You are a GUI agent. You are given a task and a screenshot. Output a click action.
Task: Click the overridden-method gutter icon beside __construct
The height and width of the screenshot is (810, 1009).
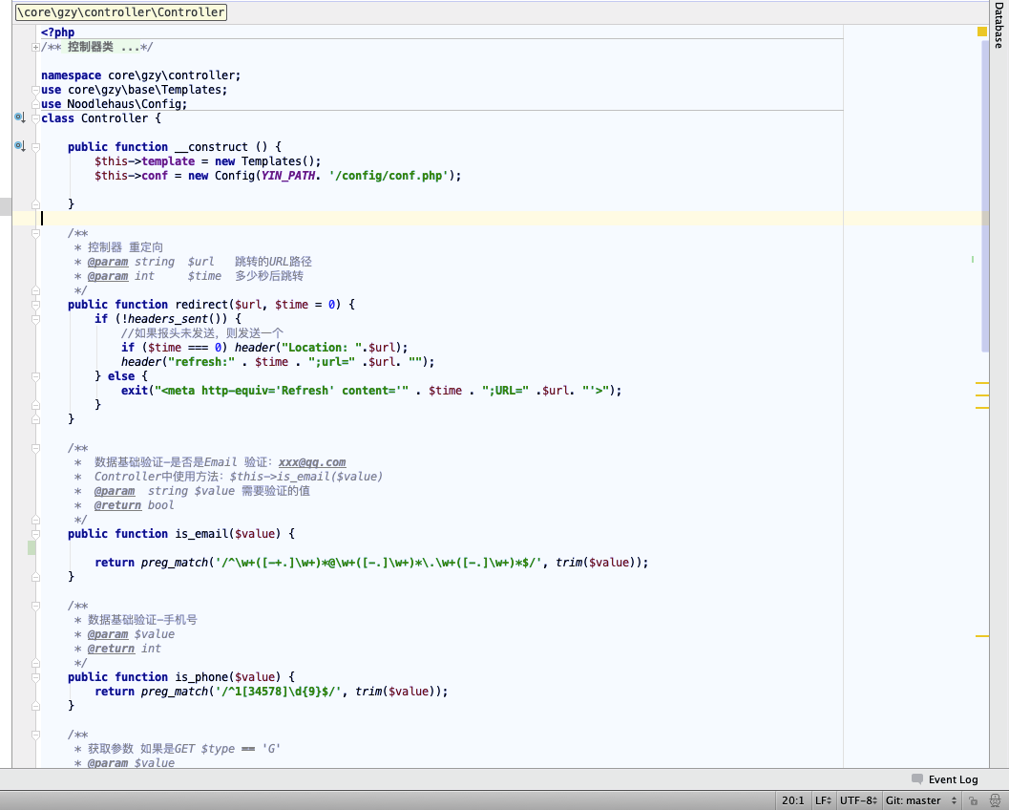click(x=20, y=146)
